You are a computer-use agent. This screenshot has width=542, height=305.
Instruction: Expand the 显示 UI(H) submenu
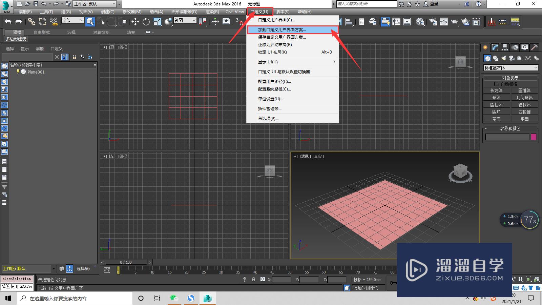[293, 62]
